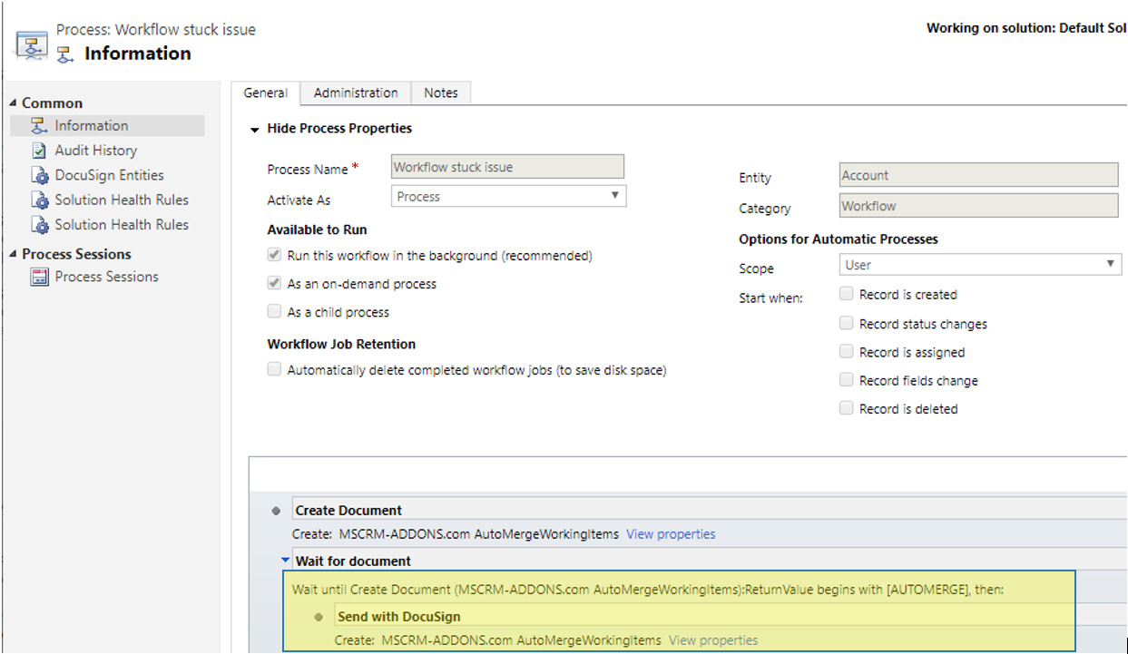Switch to the Notes tab
This screenshot has height=654, width=1128.
[x=441, y=93]
